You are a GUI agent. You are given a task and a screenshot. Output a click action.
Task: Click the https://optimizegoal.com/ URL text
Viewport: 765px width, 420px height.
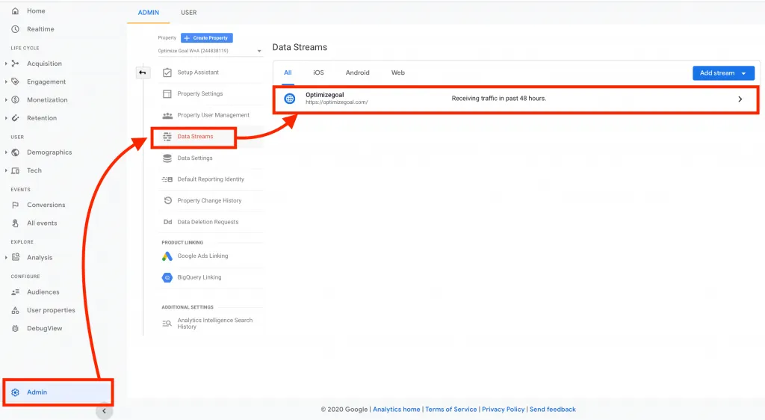[337, 102]
